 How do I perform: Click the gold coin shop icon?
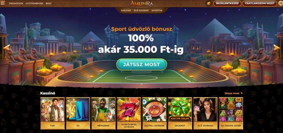pyautogui.click(x=209, y=3)
